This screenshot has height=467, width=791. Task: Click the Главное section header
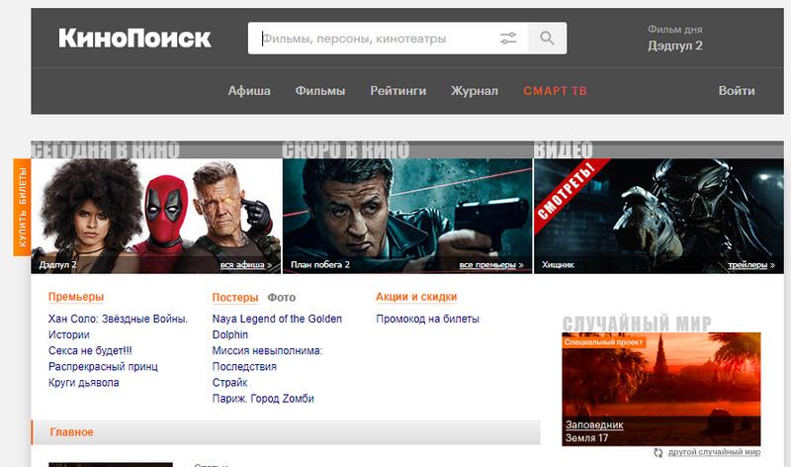tap(286, 432)
